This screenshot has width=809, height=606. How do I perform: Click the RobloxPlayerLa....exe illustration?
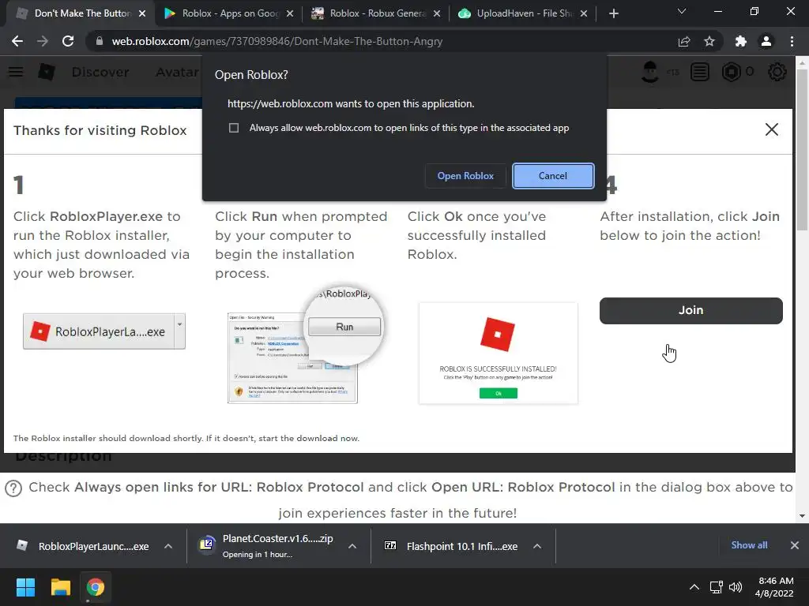pyautogui.click(x=104, y=331)
